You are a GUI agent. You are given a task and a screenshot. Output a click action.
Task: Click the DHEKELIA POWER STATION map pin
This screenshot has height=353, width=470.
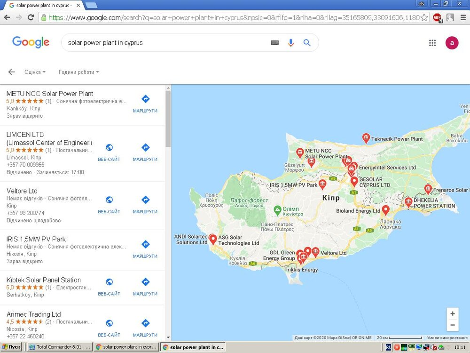pyautogui.click(x=408, y=202)
